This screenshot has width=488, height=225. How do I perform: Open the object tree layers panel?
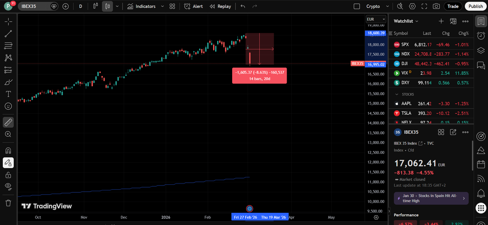(481, 50)
